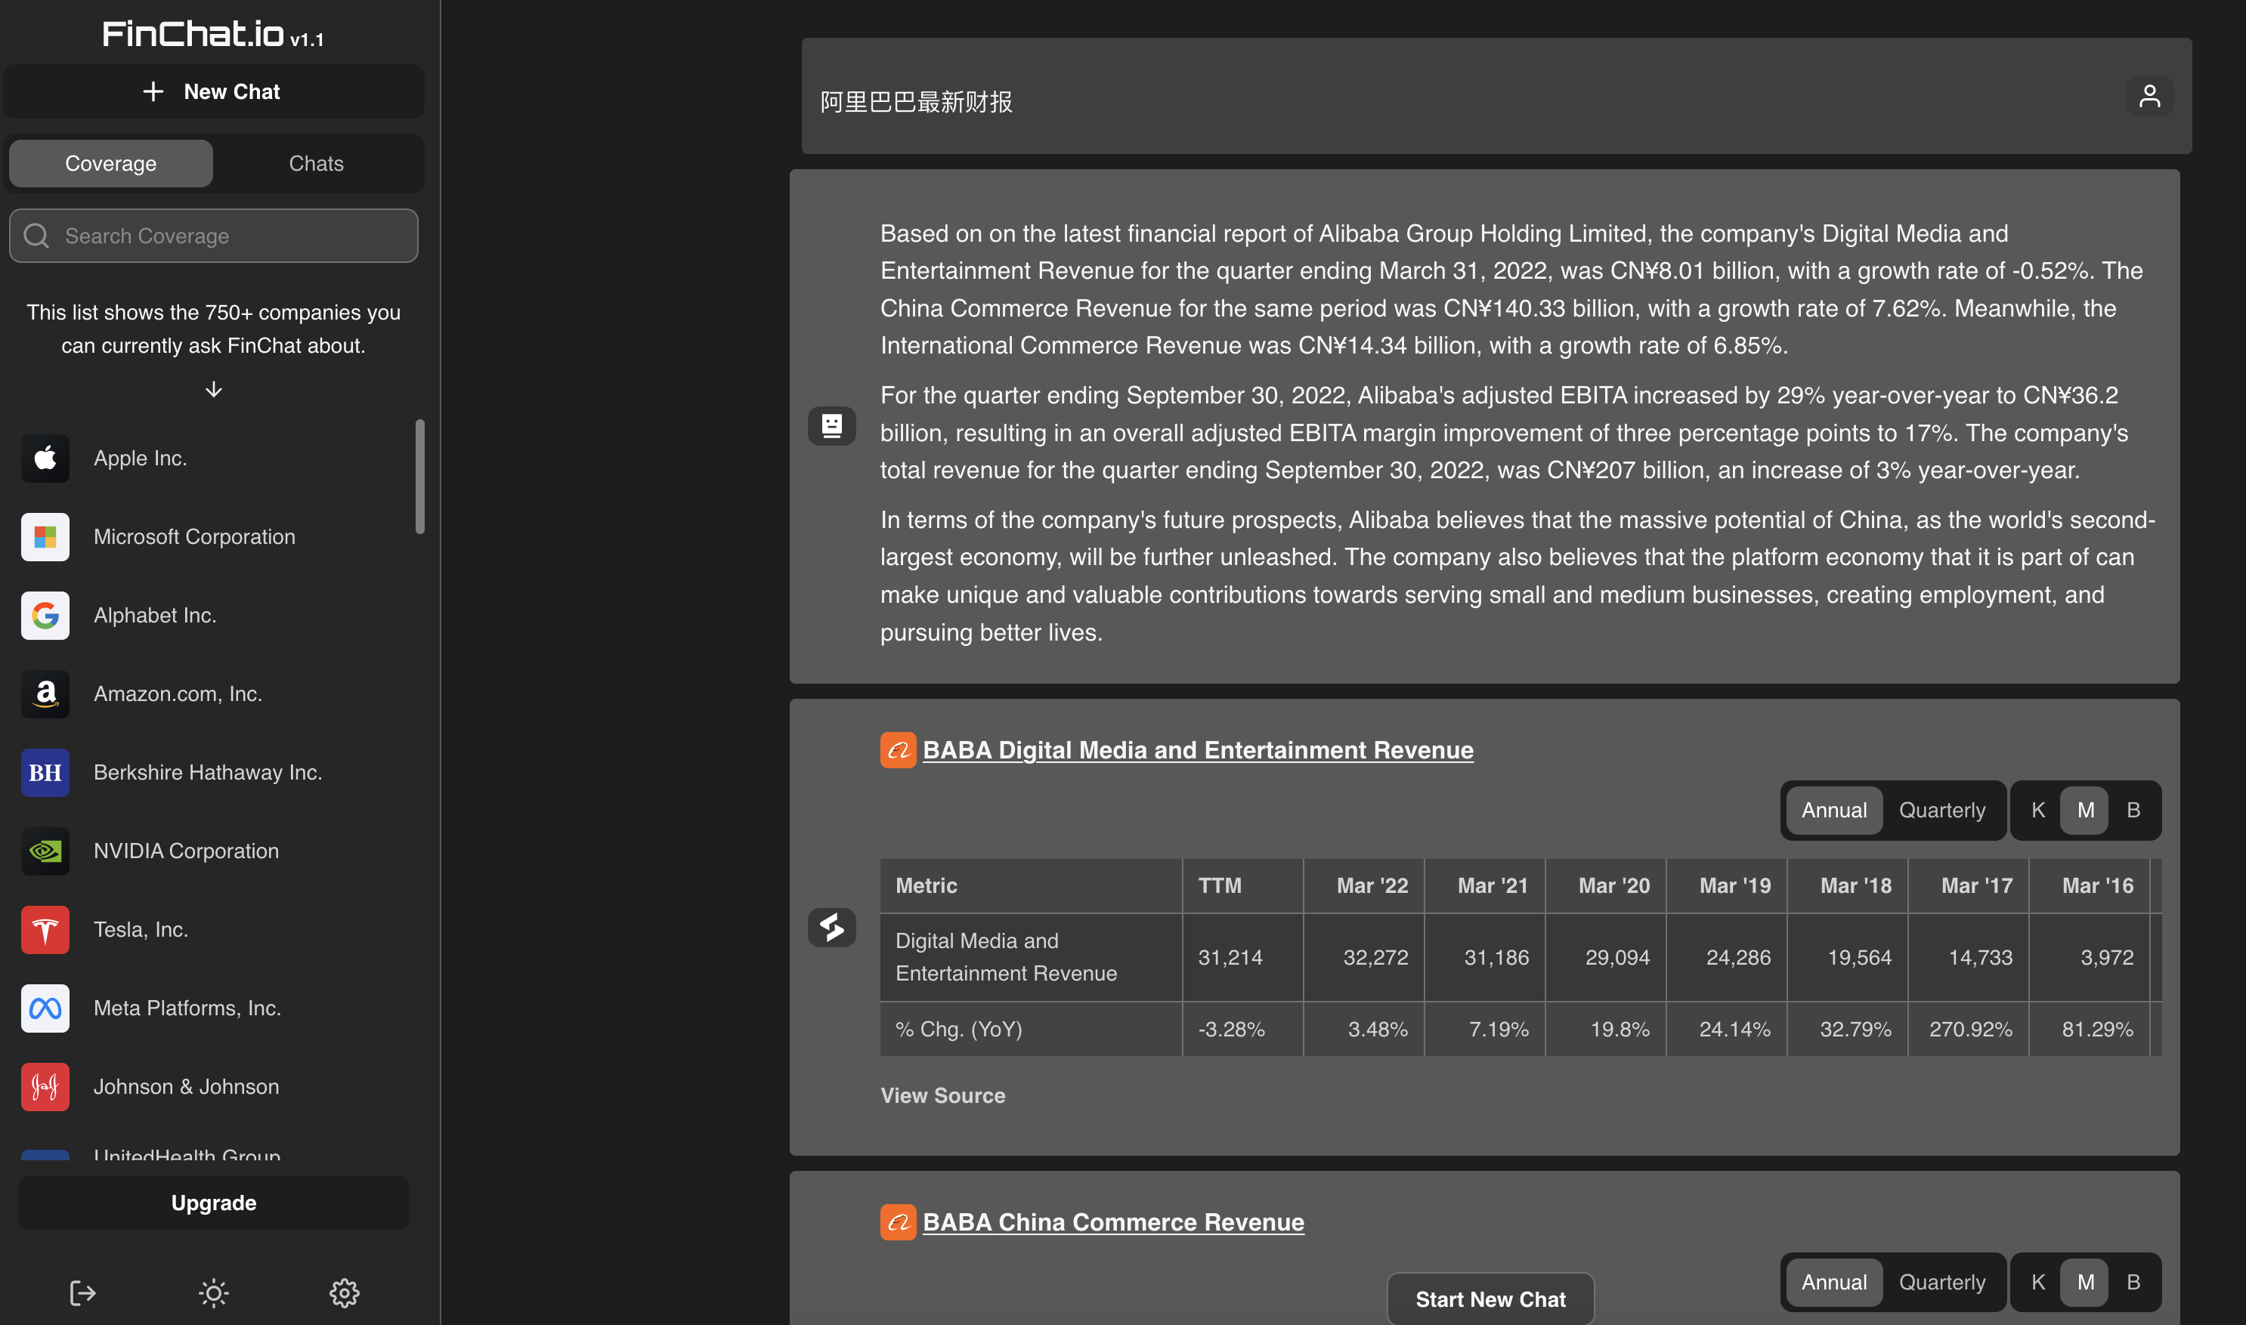The width and height of the screenshot is (2246, 1325).
Task: Select Annual for Digital Media Revenue table
Action: 1834,811
